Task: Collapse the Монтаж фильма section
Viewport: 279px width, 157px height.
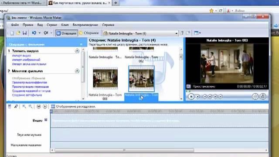Action: (x=77, y=71)
